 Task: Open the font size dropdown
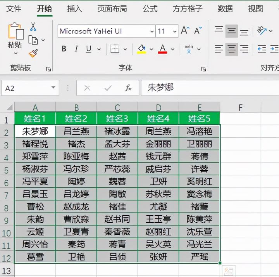[x=175, y=31]
